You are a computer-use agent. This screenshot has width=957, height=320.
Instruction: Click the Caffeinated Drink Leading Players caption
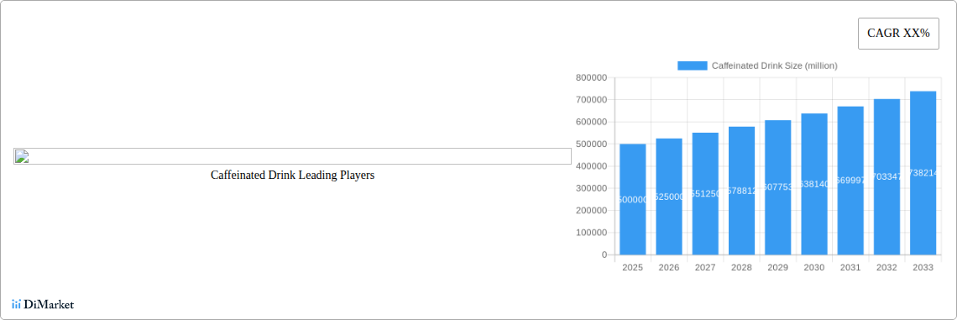(292, 175)
